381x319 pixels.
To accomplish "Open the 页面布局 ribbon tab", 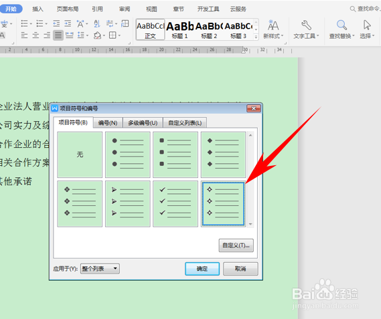I will coord(68,9).
